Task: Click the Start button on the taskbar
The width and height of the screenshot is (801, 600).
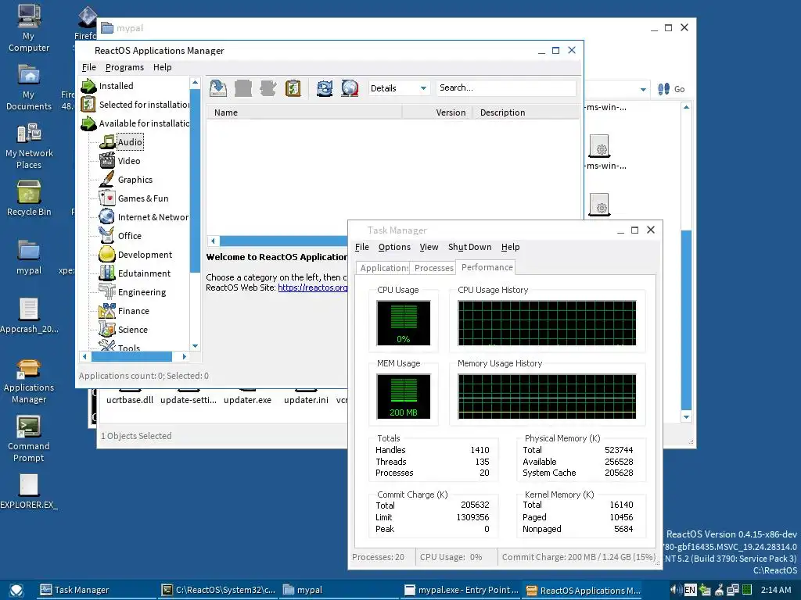Action: (16, 591)
